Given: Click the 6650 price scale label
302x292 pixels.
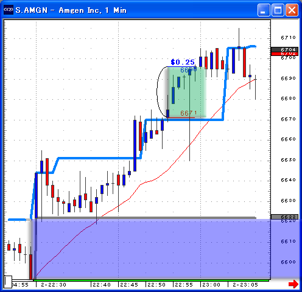Looking at the screenshot, I should tap(288, 160).
